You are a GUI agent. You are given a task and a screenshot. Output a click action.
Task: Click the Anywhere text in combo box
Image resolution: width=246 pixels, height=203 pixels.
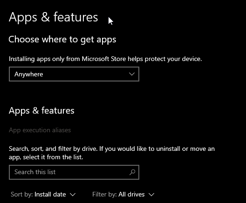(28, 74)
